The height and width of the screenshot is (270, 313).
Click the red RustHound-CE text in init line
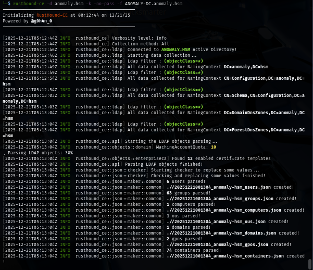51,16
